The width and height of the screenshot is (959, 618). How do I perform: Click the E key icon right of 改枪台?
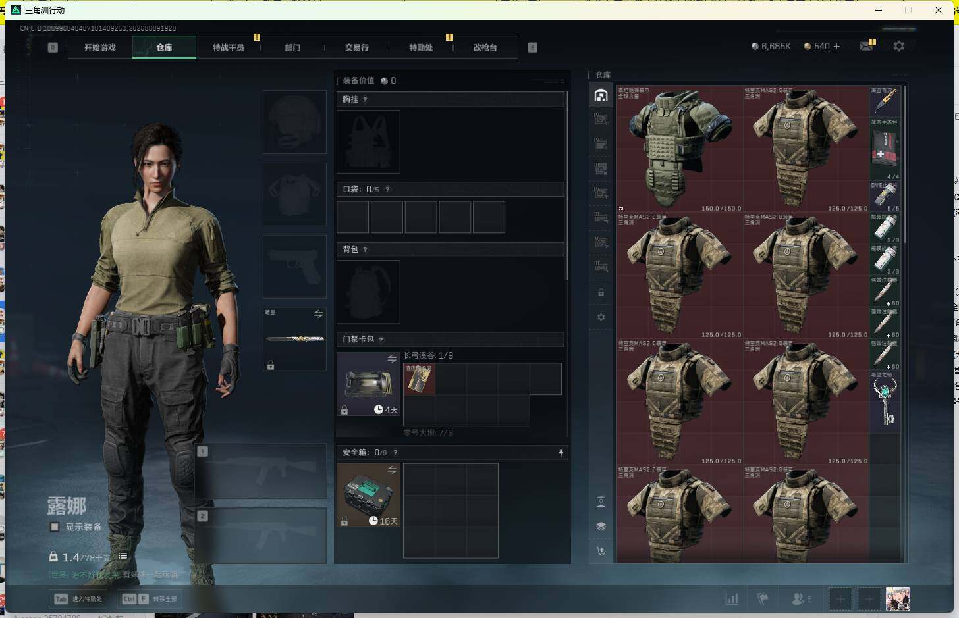point(532,47)
